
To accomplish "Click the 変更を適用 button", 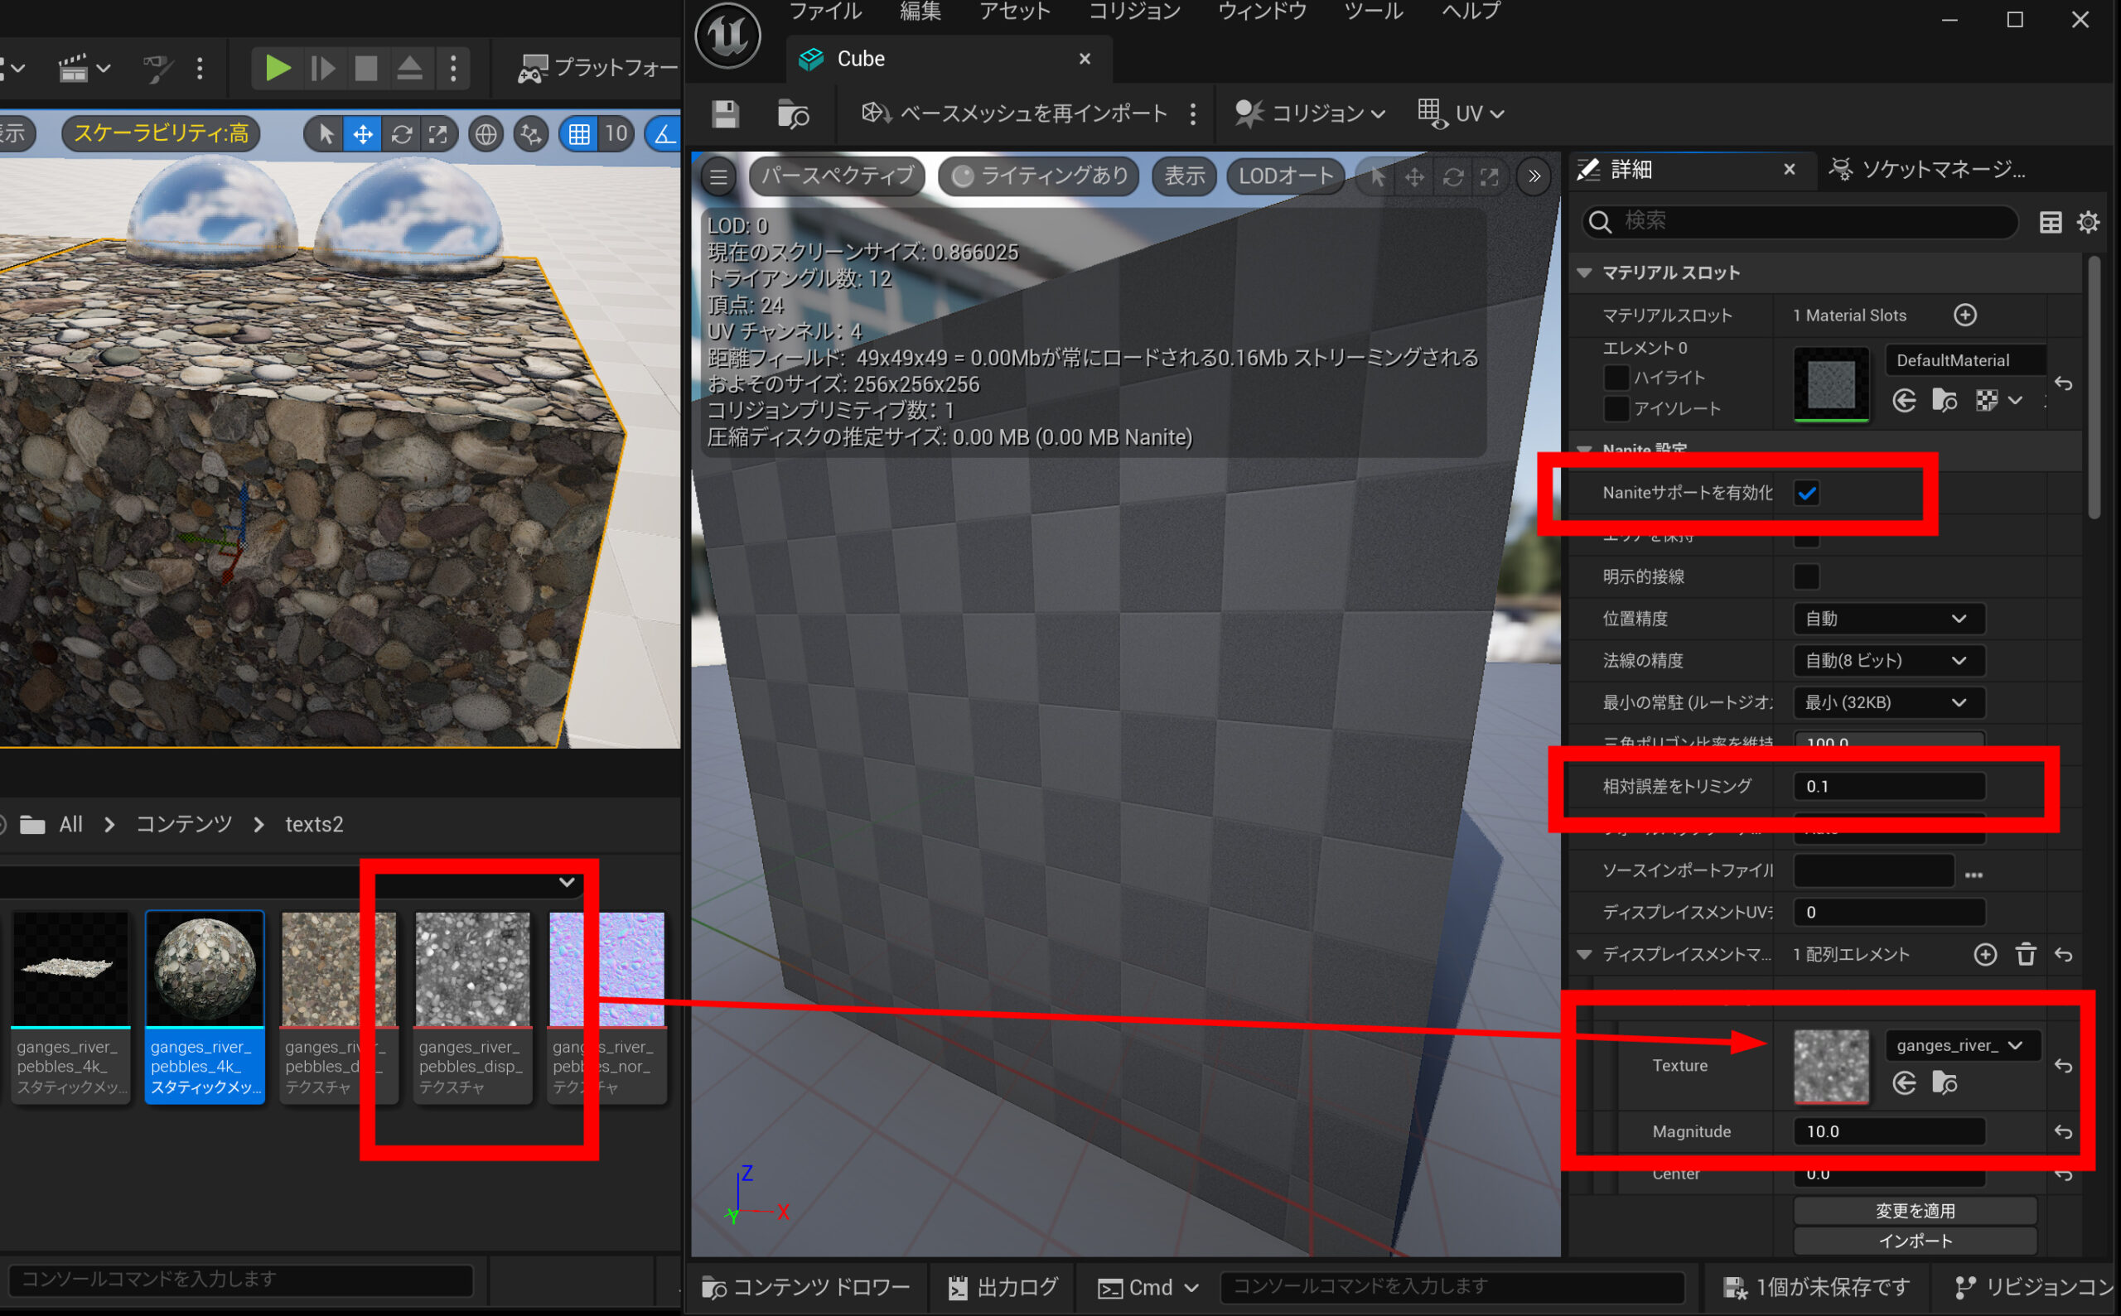I will (x=1914, y=1211).
